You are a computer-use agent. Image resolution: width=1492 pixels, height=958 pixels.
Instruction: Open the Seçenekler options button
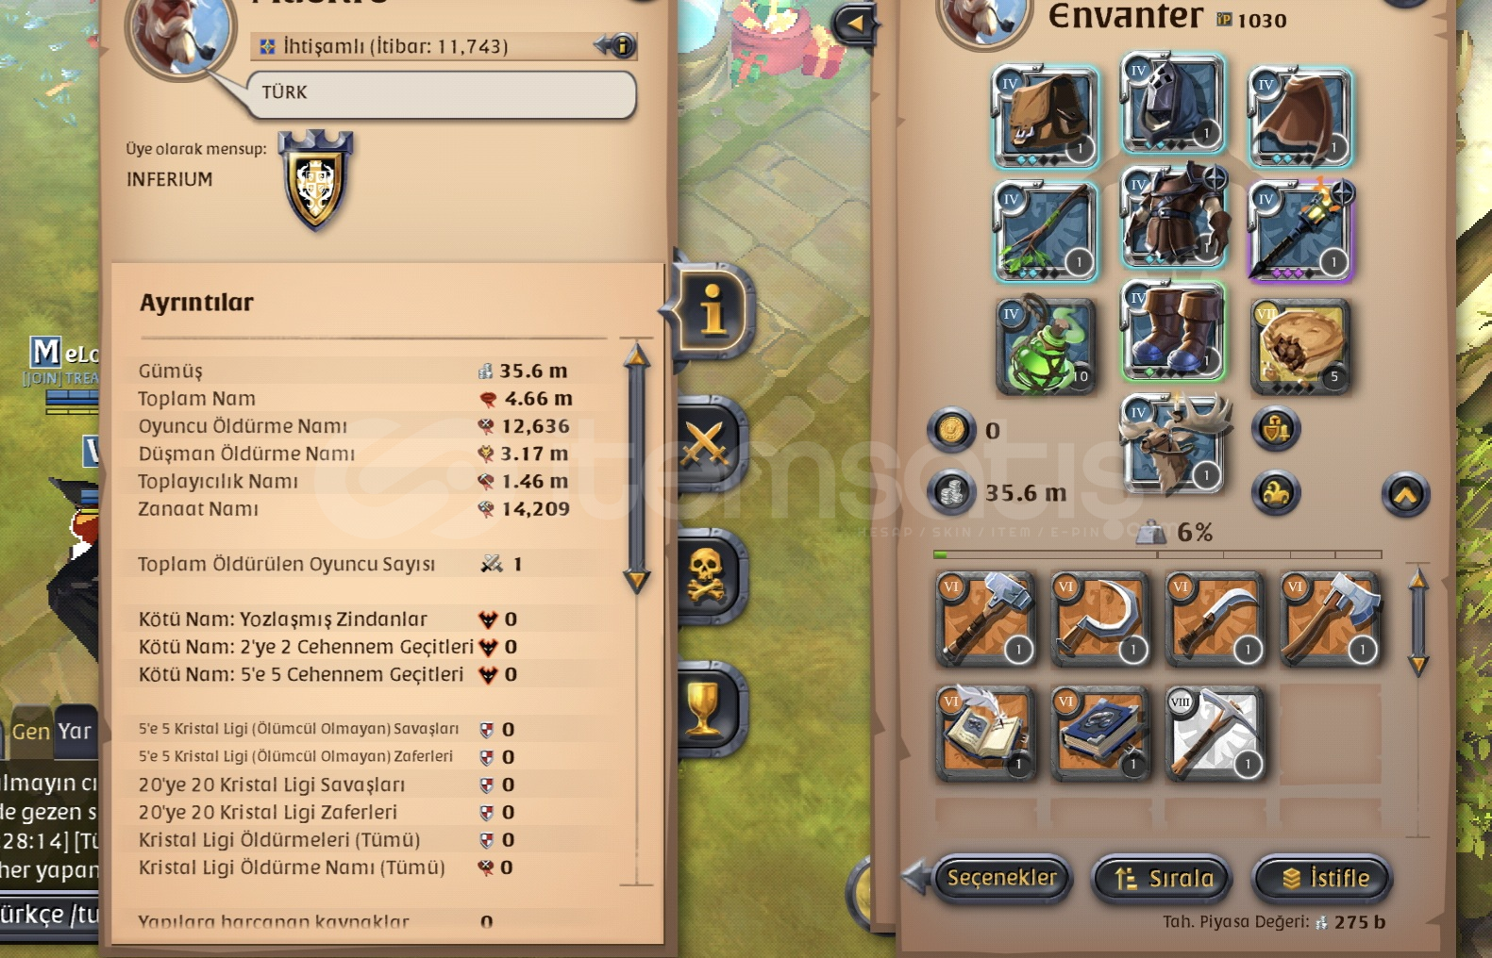click(x=1001, y=878)
